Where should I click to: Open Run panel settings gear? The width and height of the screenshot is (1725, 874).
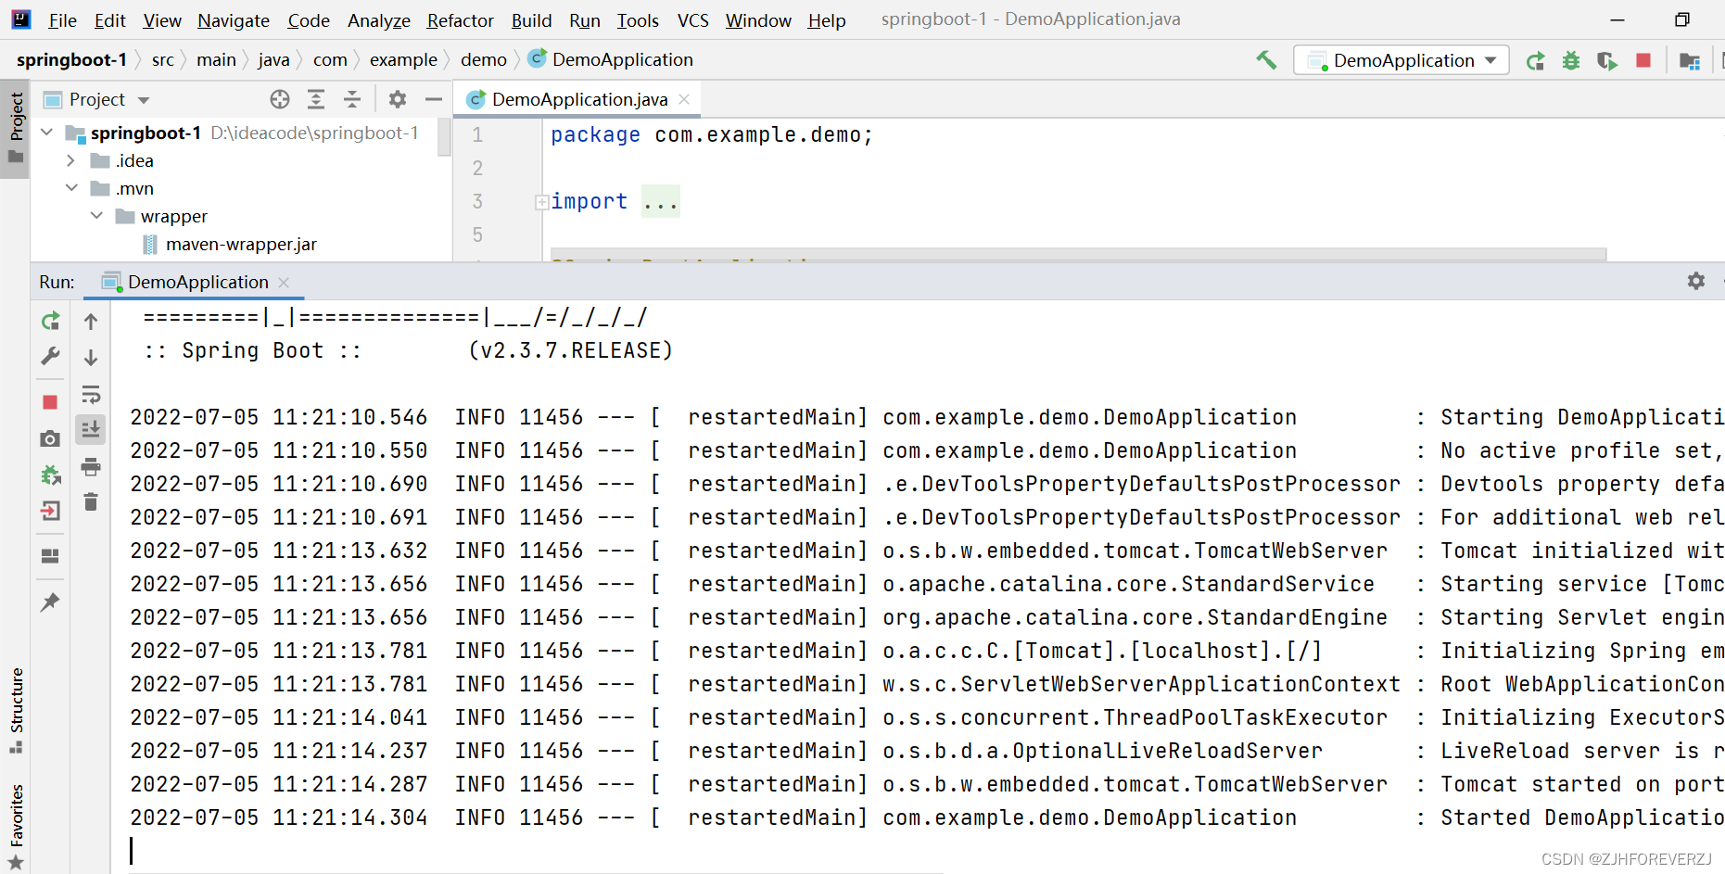(1696, 281)
